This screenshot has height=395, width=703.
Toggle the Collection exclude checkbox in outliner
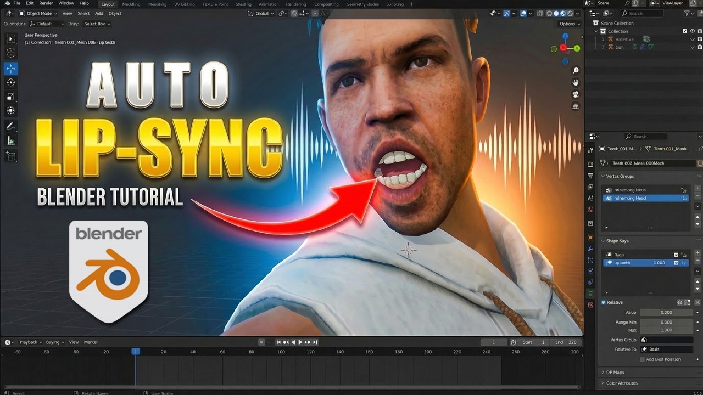tap(685, 31)
